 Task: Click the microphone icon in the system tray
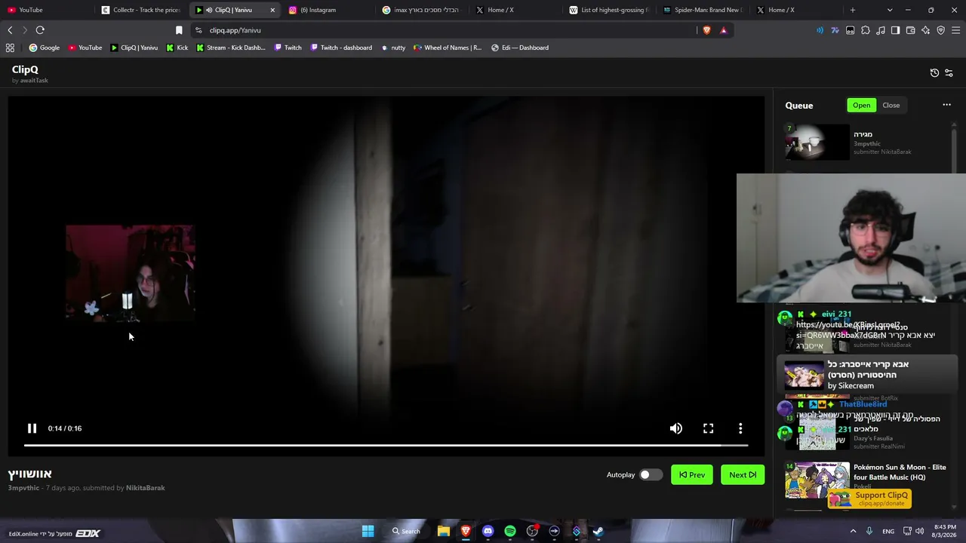(x=869, y=531)
